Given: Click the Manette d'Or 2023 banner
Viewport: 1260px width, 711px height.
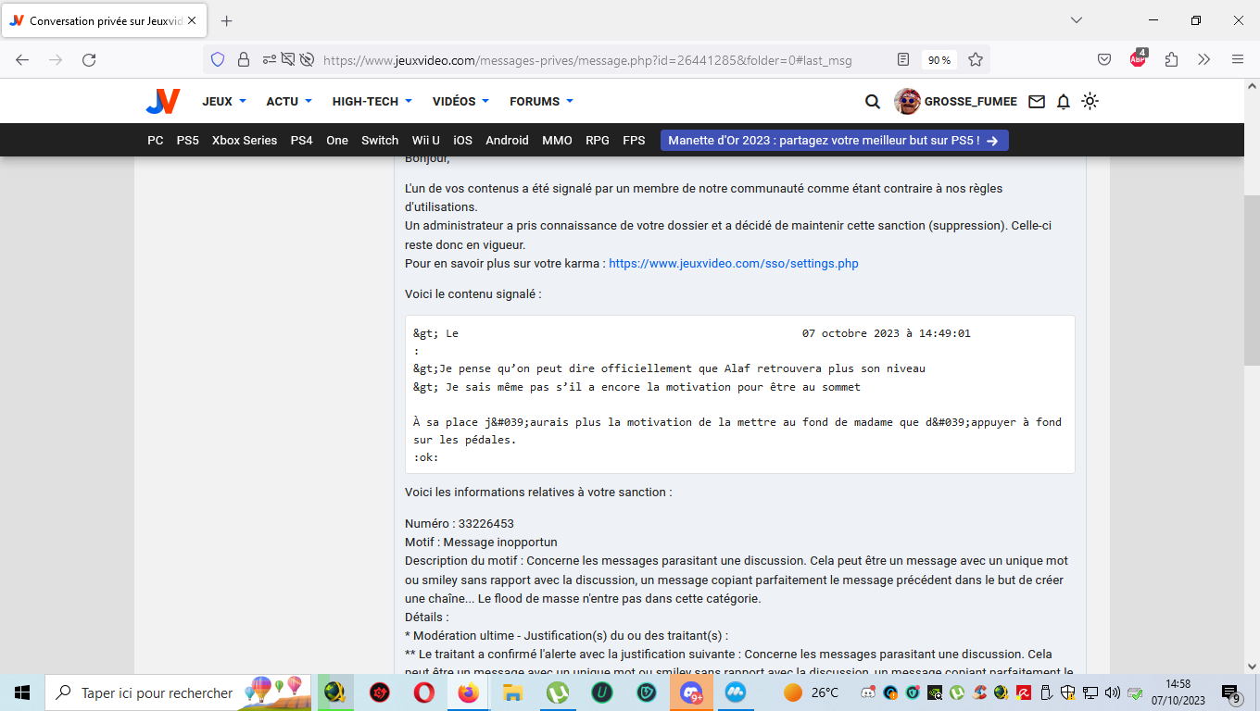Looking at the screenshot, I should click(x=834, y=141).
